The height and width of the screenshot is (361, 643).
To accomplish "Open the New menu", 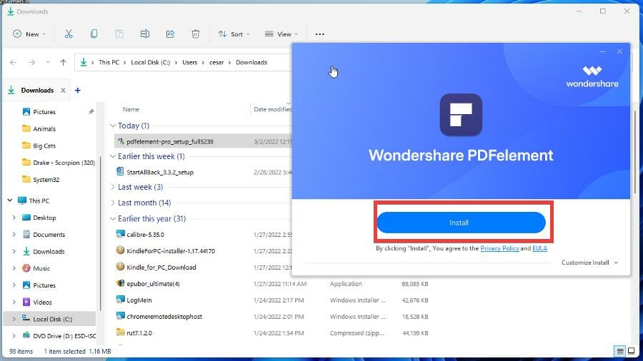I will coord(29,34).
